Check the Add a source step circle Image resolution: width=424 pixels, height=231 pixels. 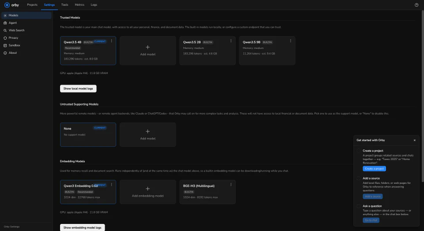pos(359,179)
